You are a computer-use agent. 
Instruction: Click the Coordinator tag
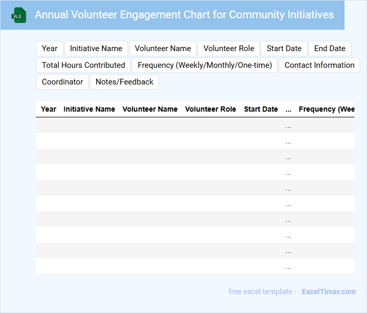(62, 82)
